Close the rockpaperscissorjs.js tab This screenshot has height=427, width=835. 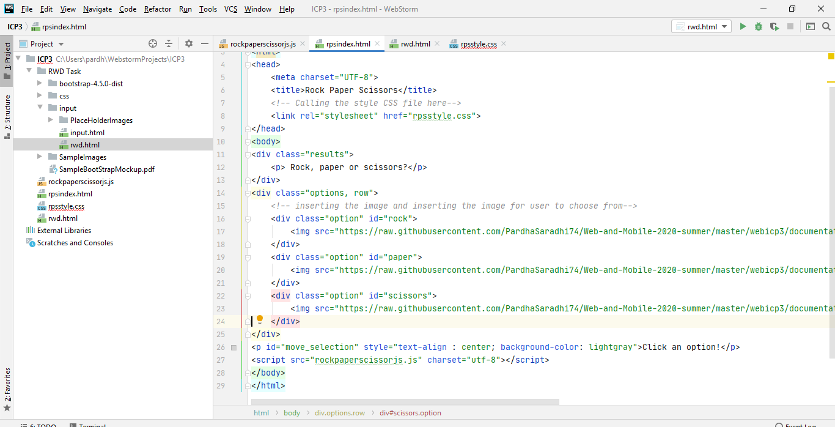[x=303, y=43]
